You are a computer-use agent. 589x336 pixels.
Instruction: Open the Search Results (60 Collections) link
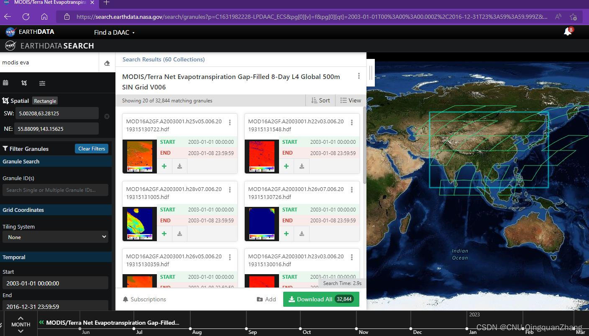pos(163,59)
